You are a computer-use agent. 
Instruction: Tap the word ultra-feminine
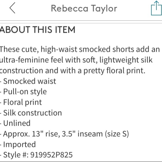click(x=24, y=60)
